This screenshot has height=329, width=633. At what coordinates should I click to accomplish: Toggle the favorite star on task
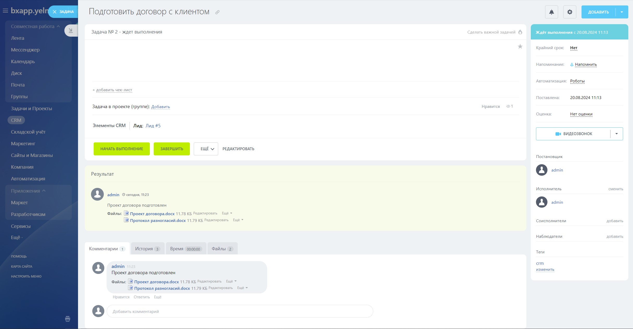coord(520,47)
